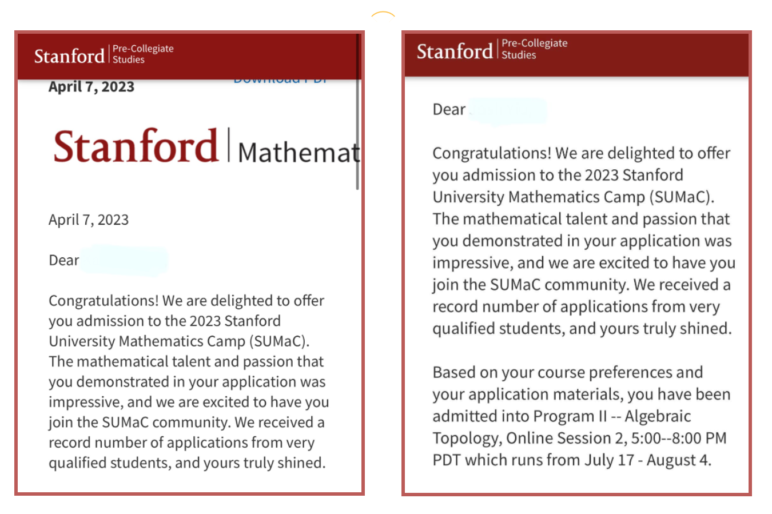The height and width of the screenshot is (514, 772).
Task: Click the redacted name in right letter
Action: tap(508, 110)
